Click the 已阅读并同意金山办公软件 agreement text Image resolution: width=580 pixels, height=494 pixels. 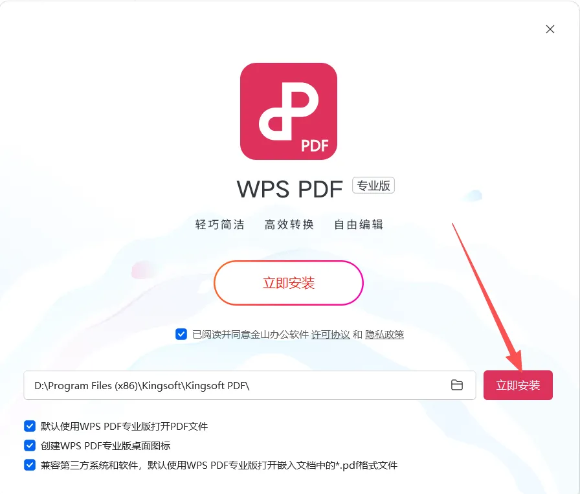coord(251,335)
